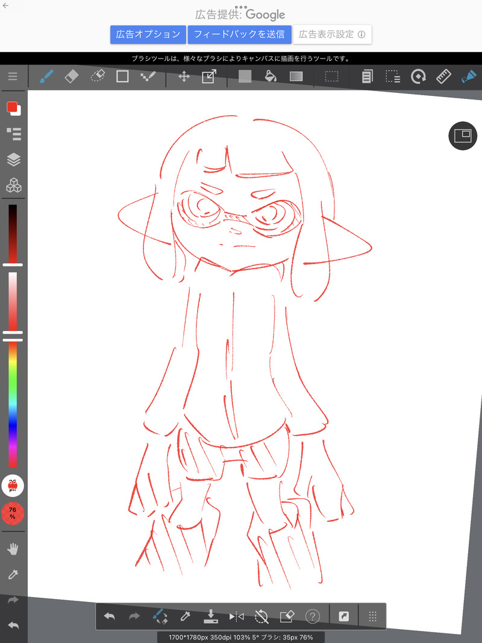Open the materials cubes panel
This screenshot has width=482, height=643.
(x=14, y=185)
